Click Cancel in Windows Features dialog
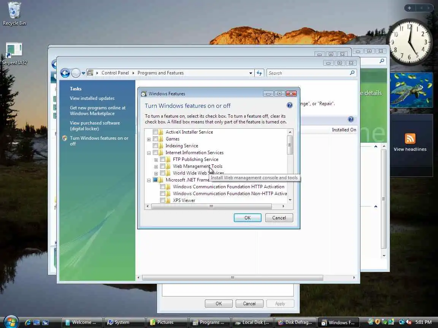 click(279, 218)
